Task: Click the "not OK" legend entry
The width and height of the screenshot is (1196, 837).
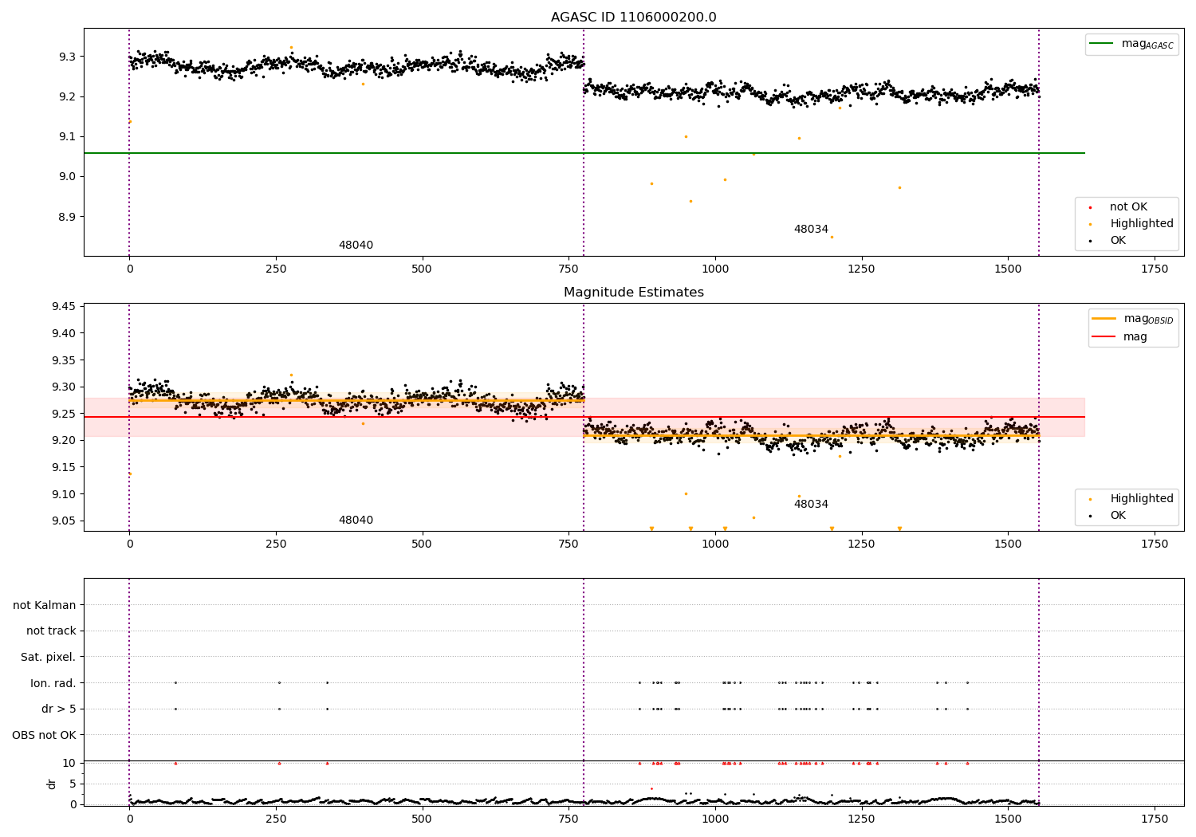Action: click(1128, 207)
